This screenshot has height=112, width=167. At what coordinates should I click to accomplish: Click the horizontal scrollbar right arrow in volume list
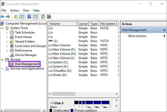click(x=117, y=94)
